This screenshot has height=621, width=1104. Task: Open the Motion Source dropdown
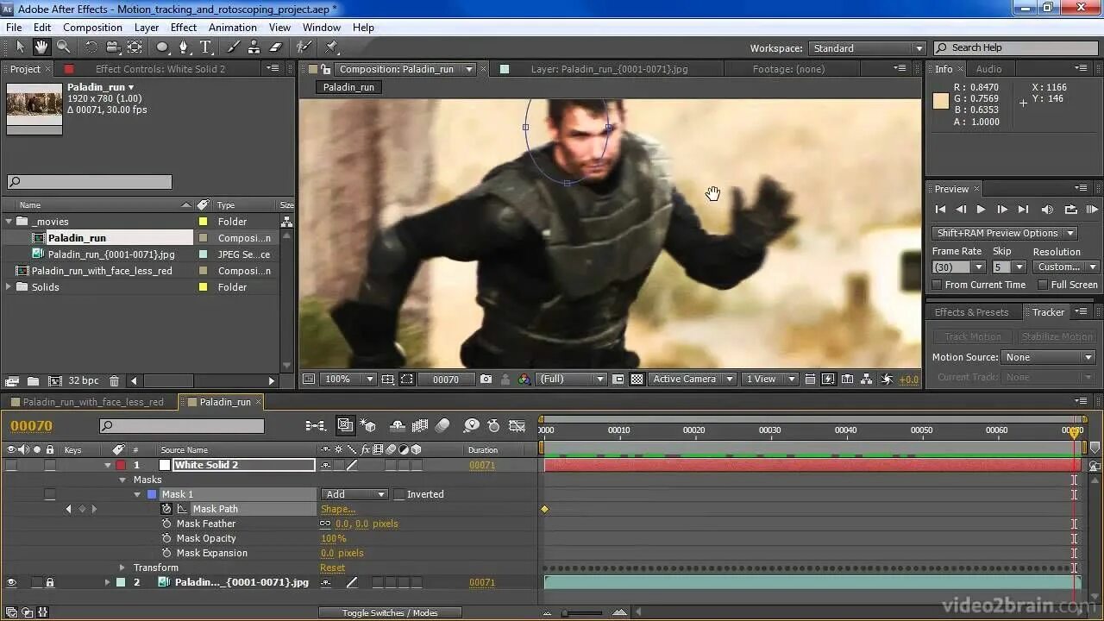(x=1049, y=357)
